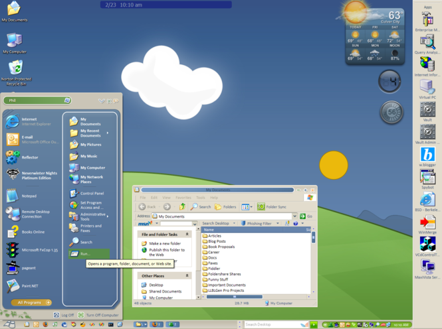Select the Important Documents folder

tap(224, 285)
